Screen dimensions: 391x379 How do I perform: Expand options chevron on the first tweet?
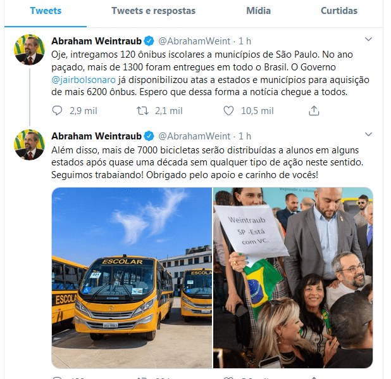(x=368, y=39)
